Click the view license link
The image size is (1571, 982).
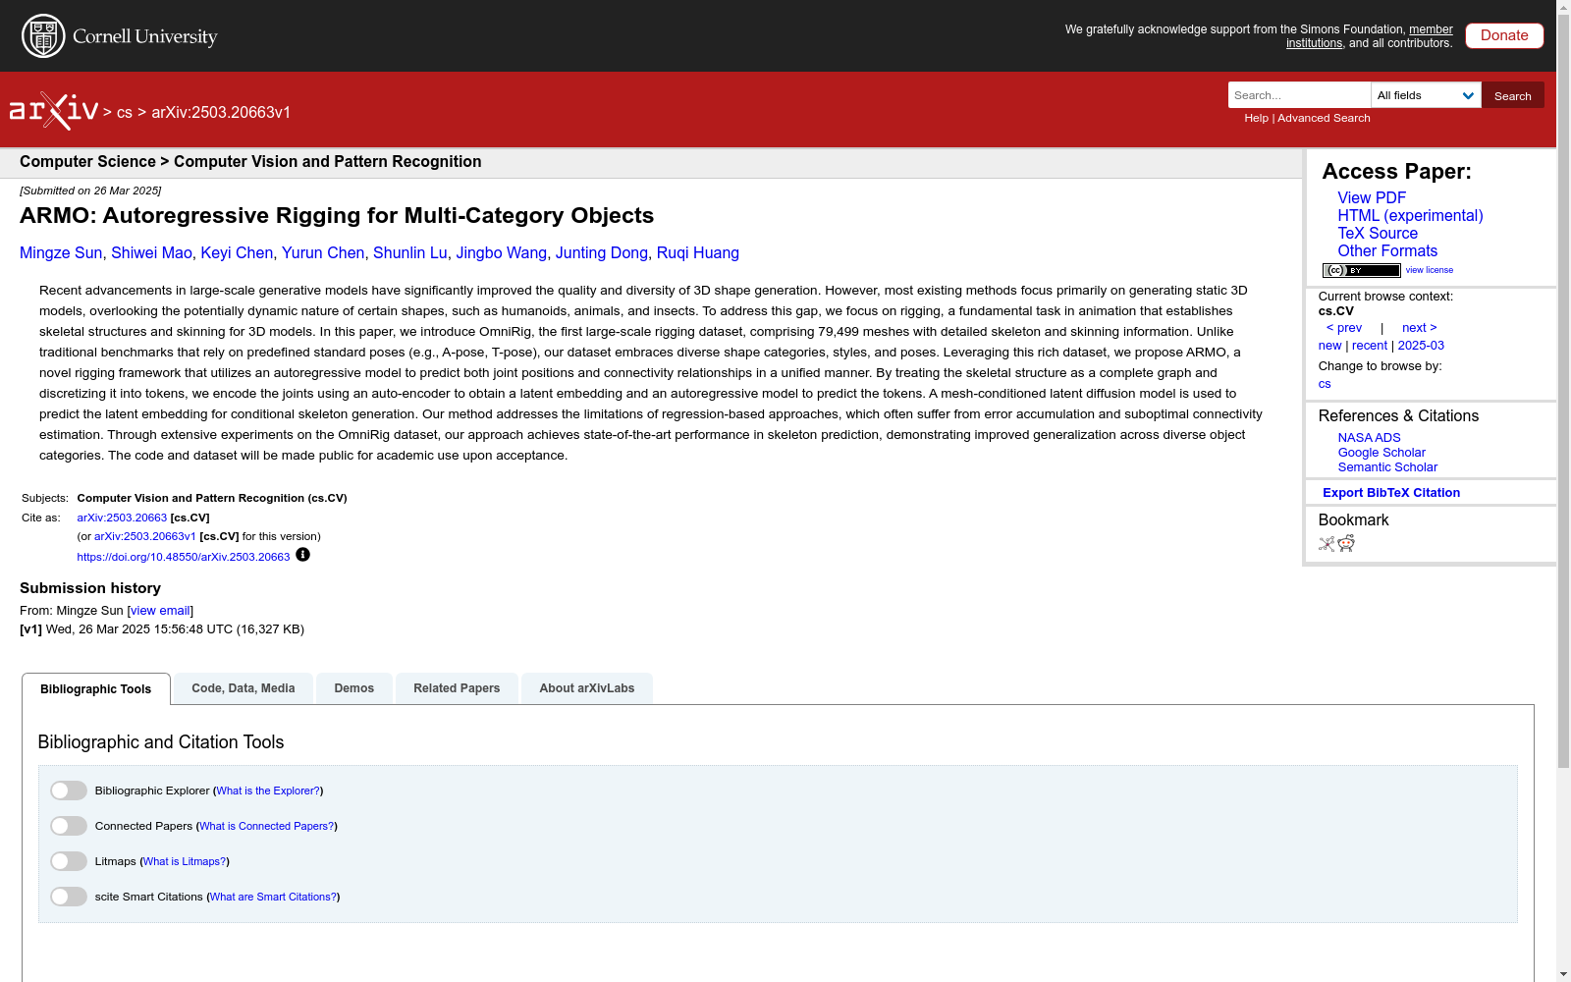coord(1430,270)
